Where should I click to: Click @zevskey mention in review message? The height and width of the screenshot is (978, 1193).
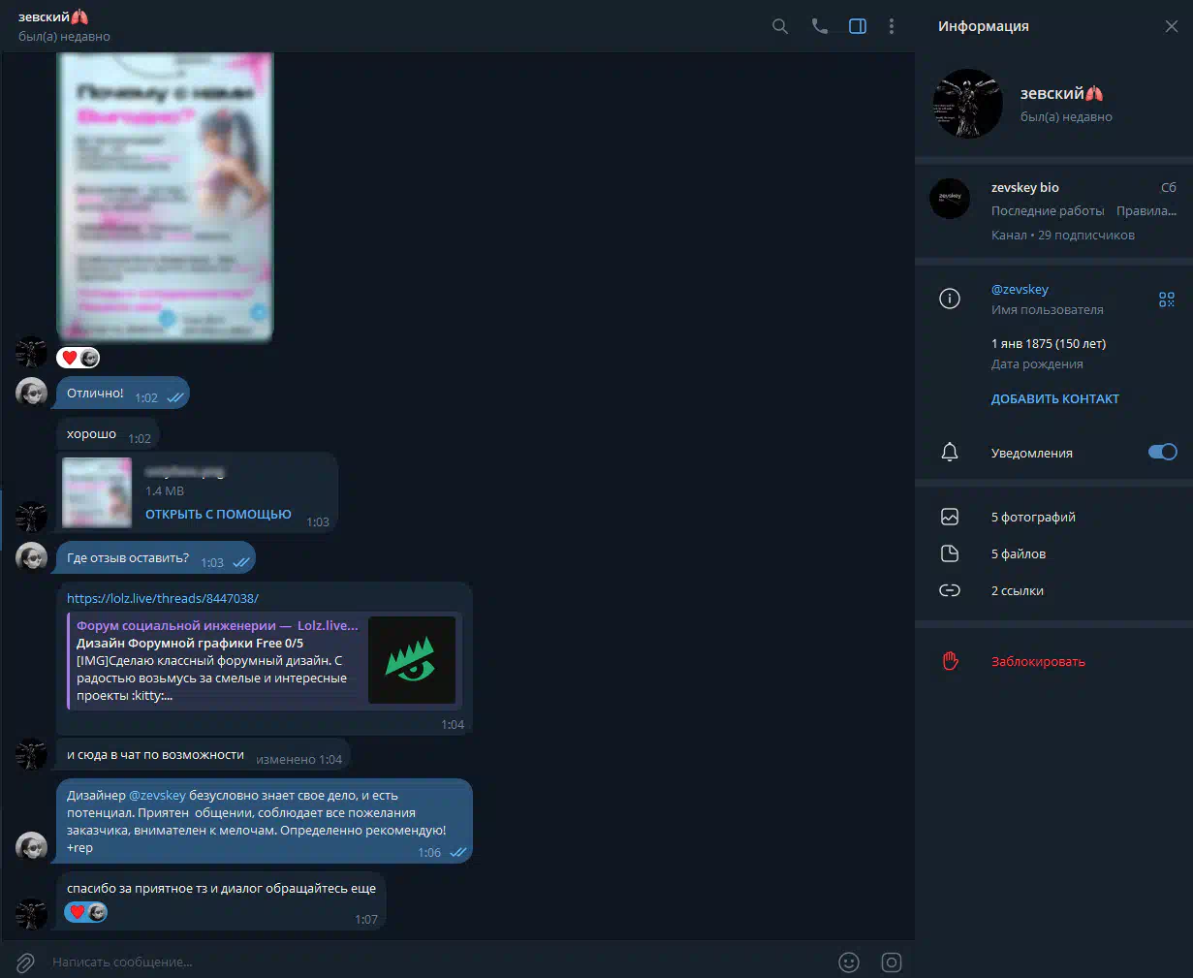pyautogui.click(x=157, y=795)
